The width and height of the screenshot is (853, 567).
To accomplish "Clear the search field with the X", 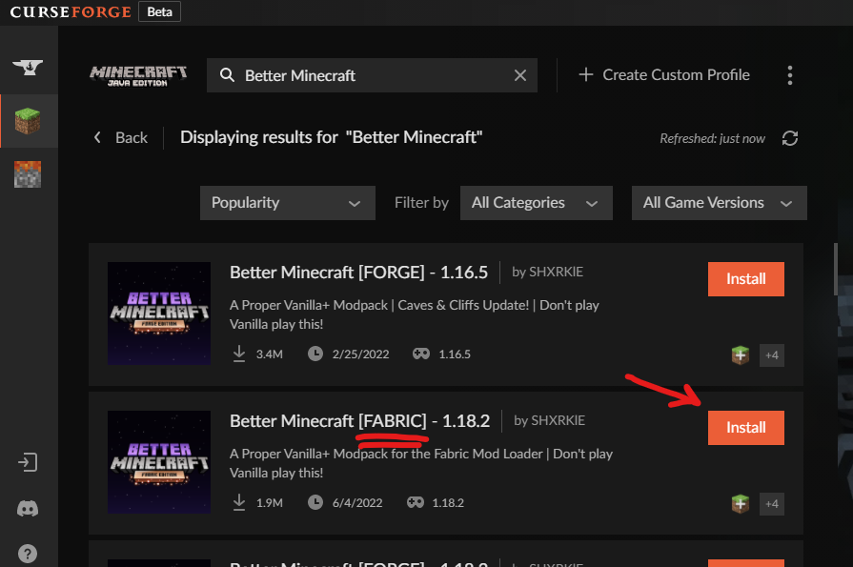I will 519,75.
